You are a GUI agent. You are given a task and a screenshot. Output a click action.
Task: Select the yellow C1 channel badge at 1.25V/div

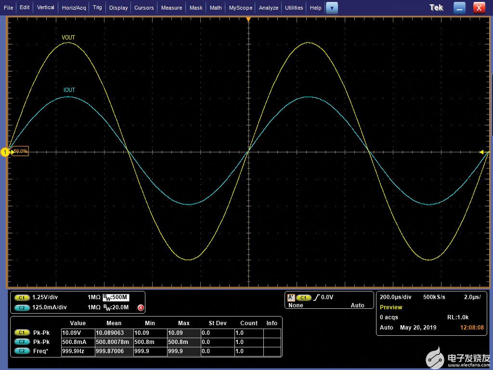[22, 297]
